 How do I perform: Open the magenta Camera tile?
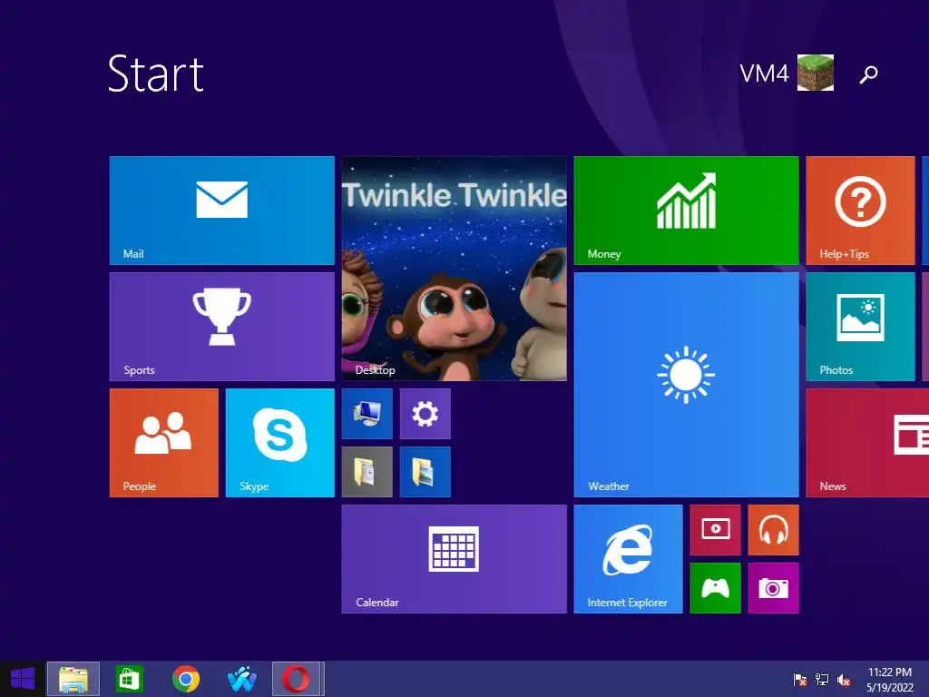point(774,588)
